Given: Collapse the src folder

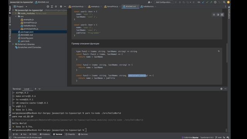Looking at the screenshot, I should [x=16, y=16].
